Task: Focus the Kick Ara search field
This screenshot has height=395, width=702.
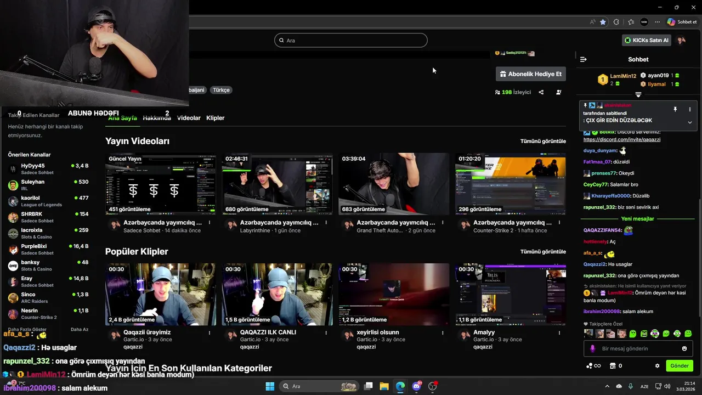Action: click(351, 40)
